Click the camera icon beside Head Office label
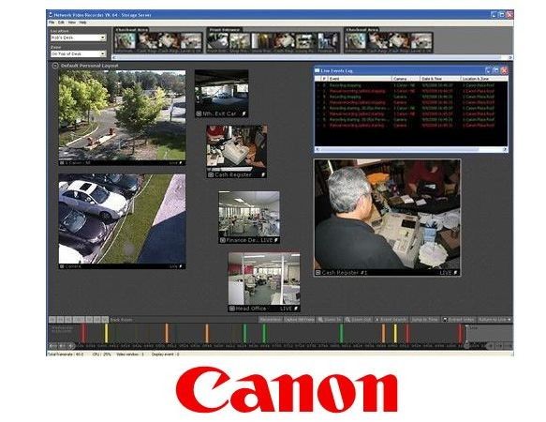Viewport: 546px width, 422px height. (232, 309)
